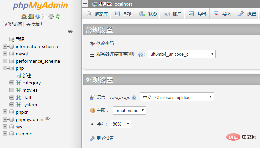Click the MySQL documentation pages icon
Screen dimensions: 260x148
(44, 16)
